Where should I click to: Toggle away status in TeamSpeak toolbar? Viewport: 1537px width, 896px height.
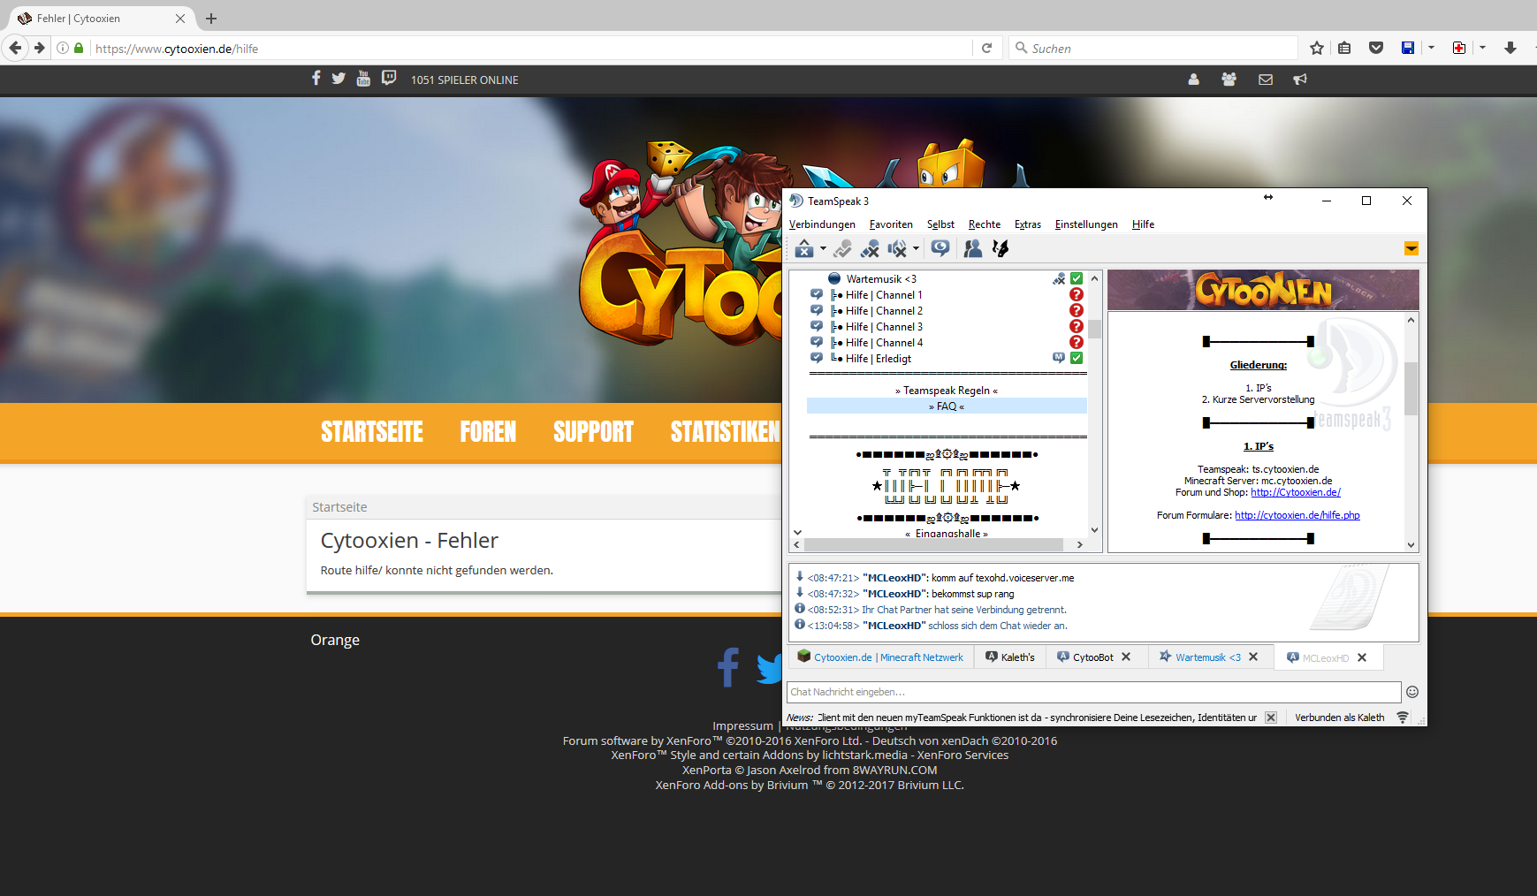[842, 248]
